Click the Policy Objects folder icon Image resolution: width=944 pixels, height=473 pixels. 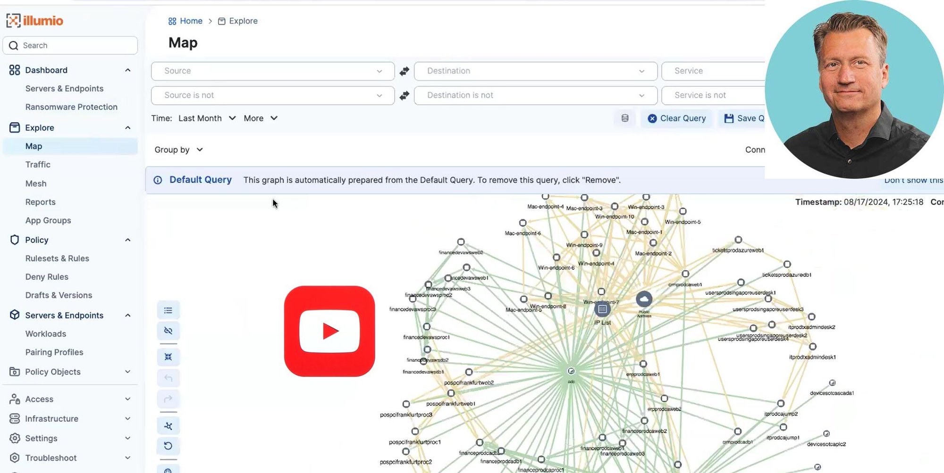tap(15, 372)
